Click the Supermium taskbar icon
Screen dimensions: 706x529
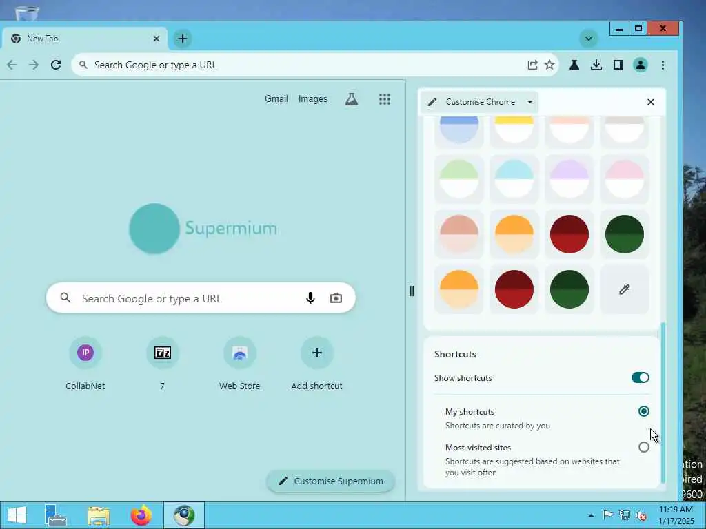pyautogui.click(x=183, y=515)
